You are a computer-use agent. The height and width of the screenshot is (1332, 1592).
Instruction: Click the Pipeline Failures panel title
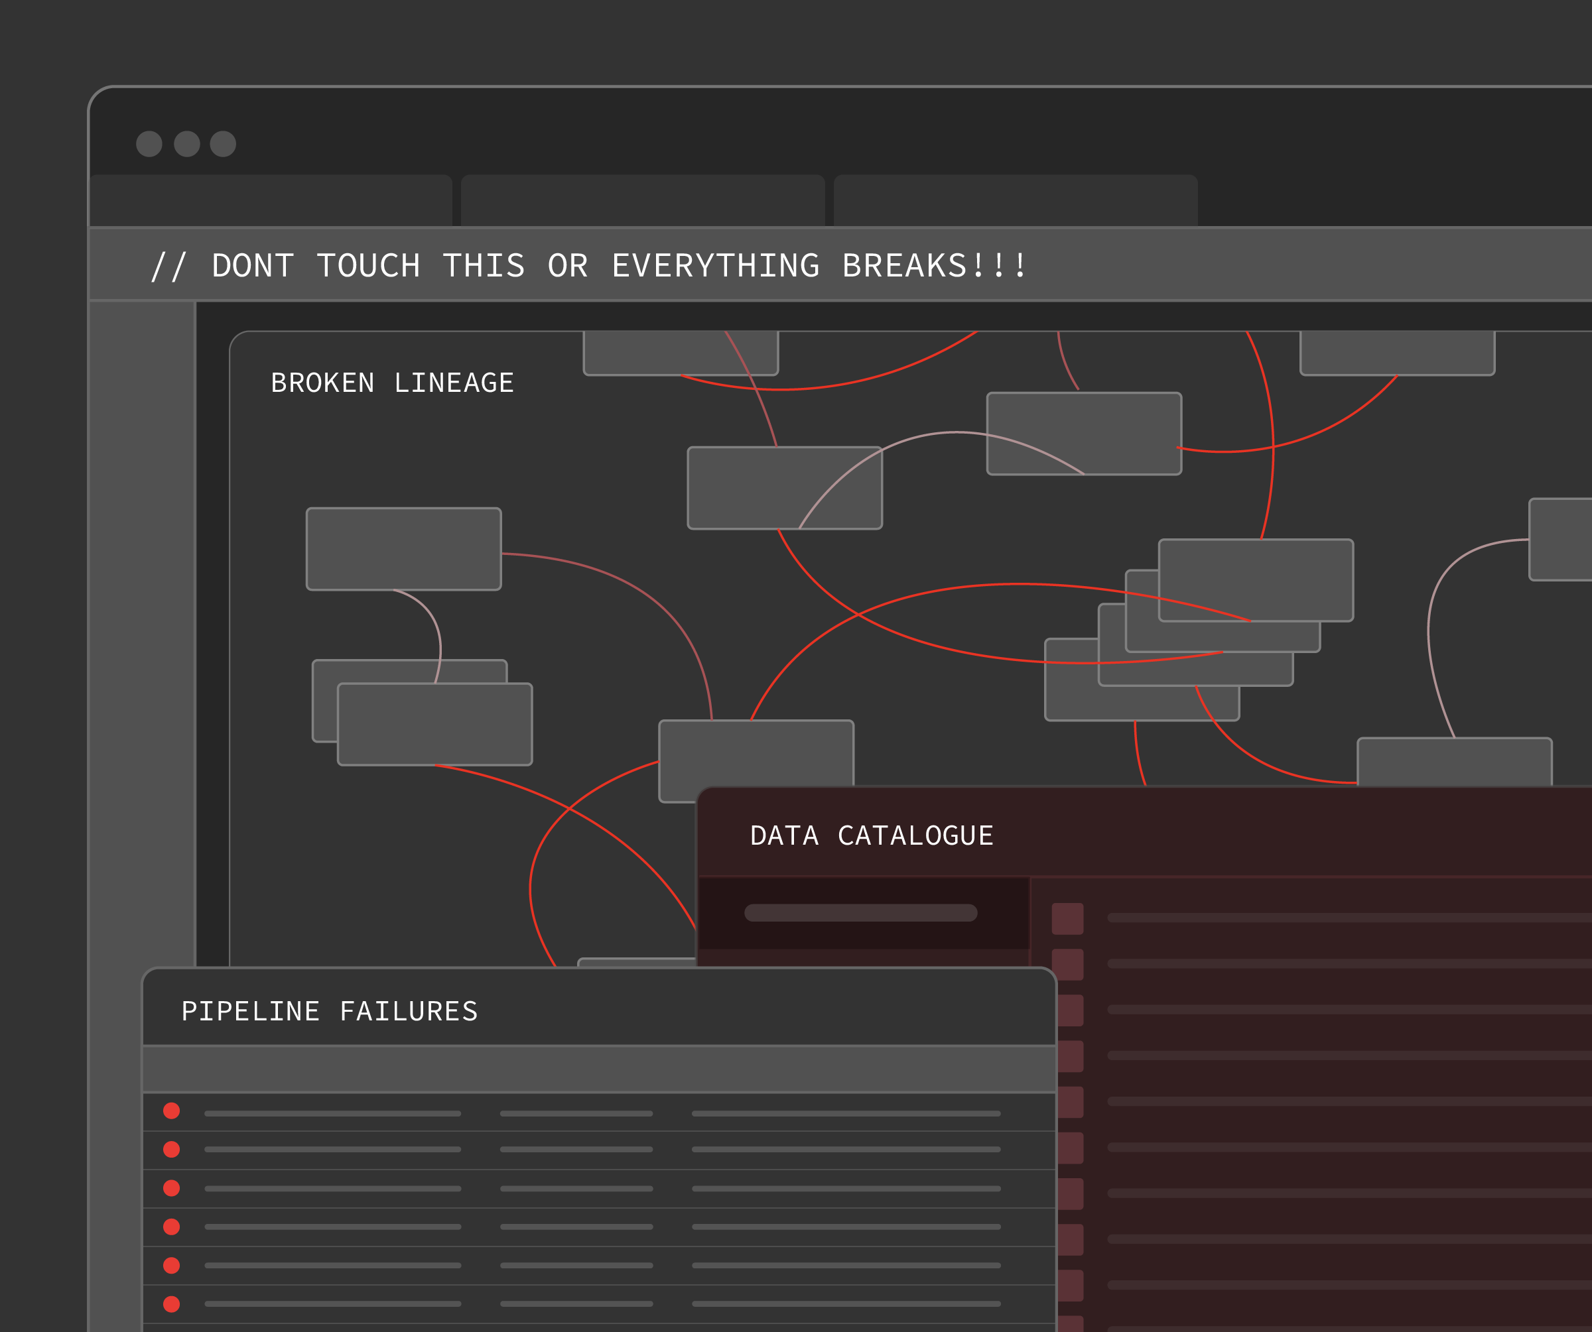[329, 1010]
